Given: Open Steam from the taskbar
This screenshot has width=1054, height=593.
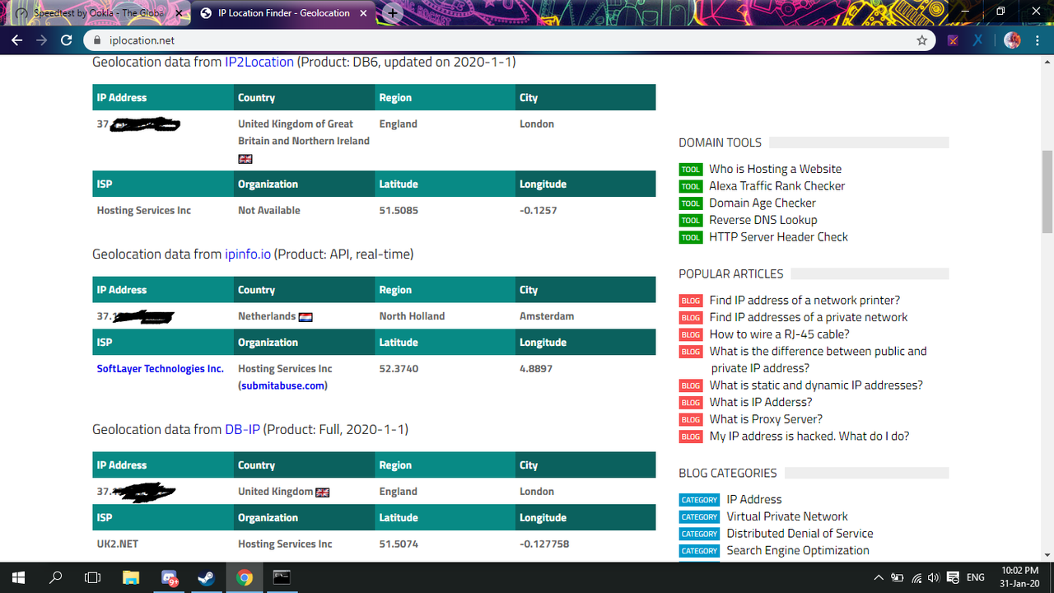Looking at the screenshot, I should click(207, 577).
